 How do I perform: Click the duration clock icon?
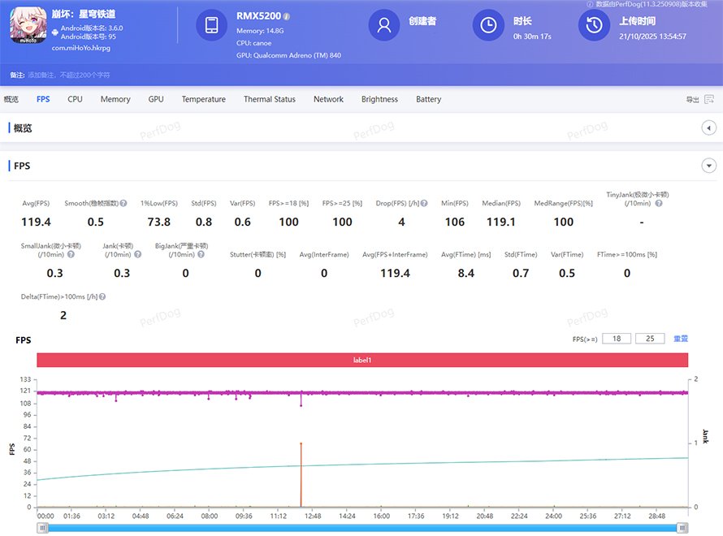coord(488,25)
